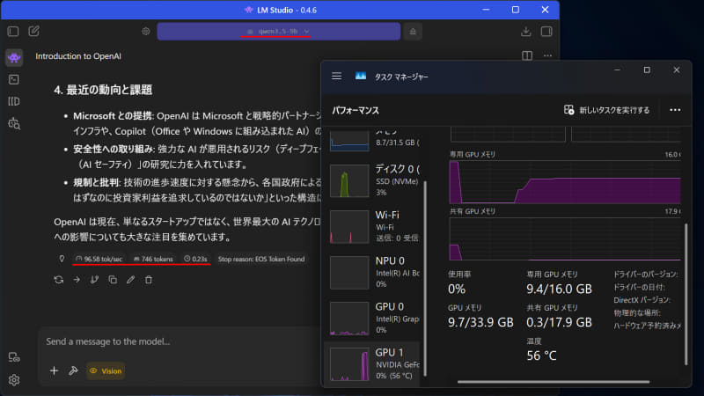The width and height of the screenshot is (704, 396).
Task: Click 'Stop reason: EOS Token Found' text
Action: (x=261, y=259)
